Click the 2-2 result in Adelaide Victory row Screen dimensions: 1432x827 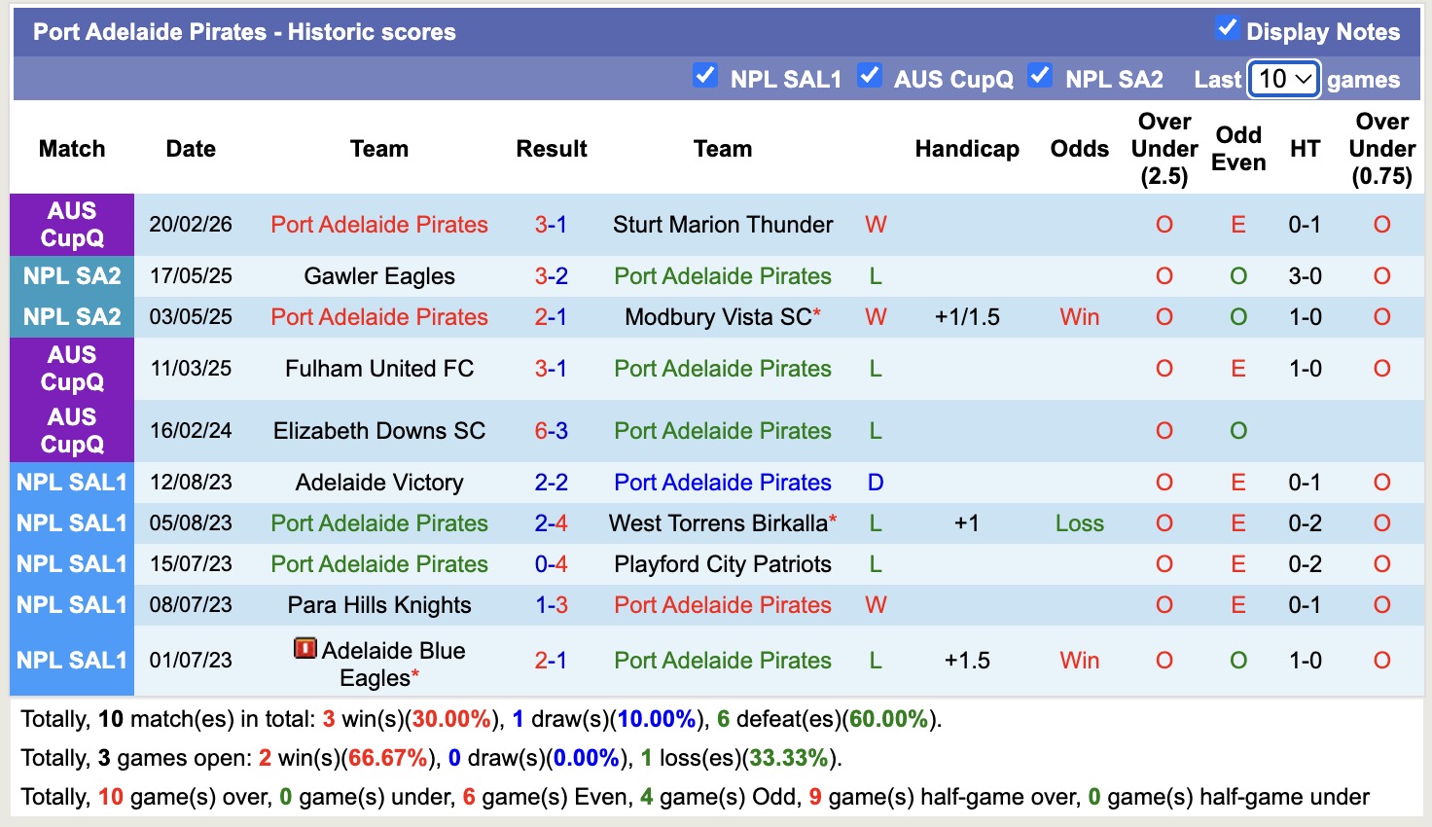pos(551,482)
